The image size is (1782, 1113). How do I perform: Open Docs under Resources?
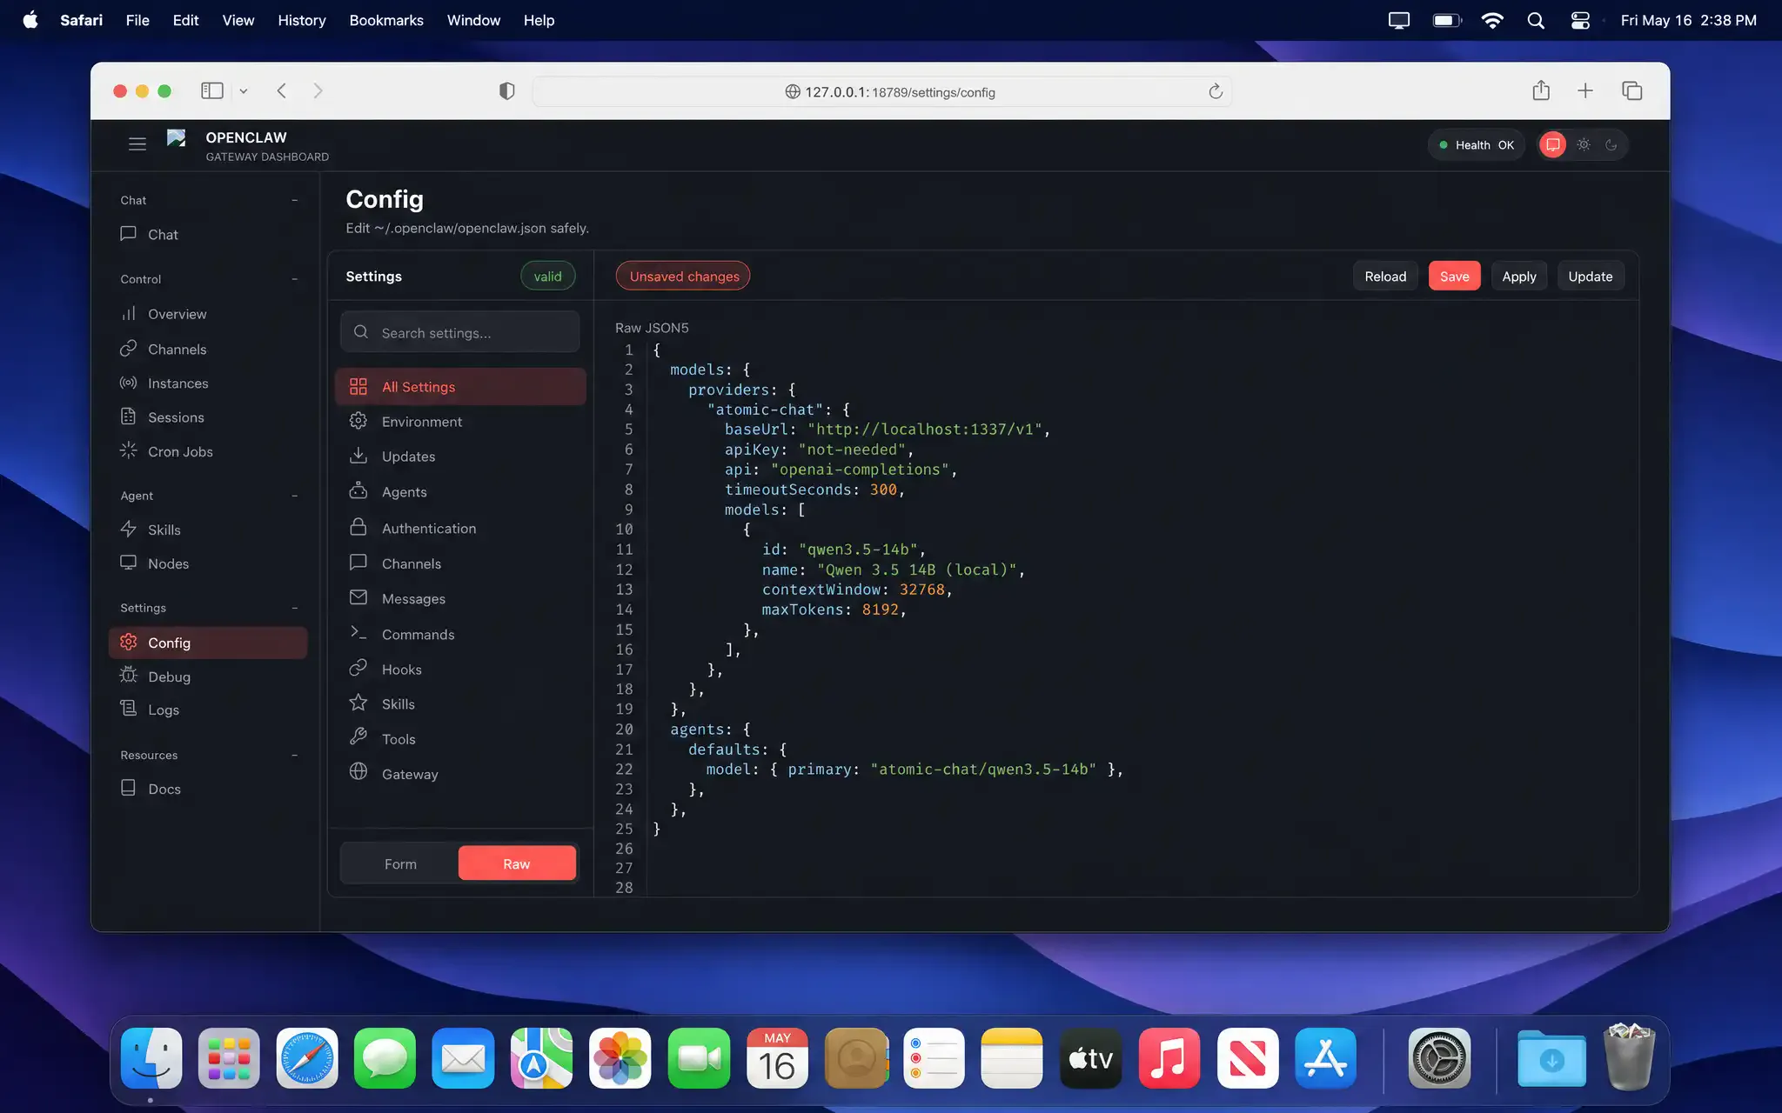coord(208,789)
